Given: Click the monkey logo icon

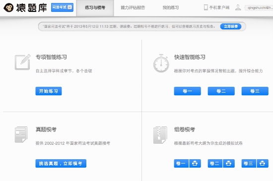Looking at the screenshot, I should click(8, 7).
